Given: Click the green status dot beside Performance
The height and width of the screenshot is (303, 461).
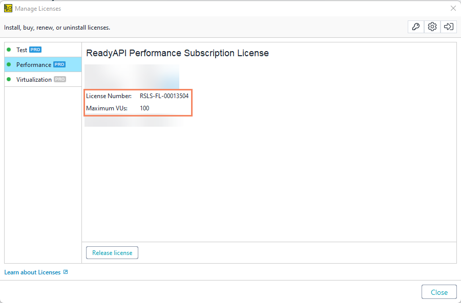Looking at the screenshot, I should click(9, 64).
